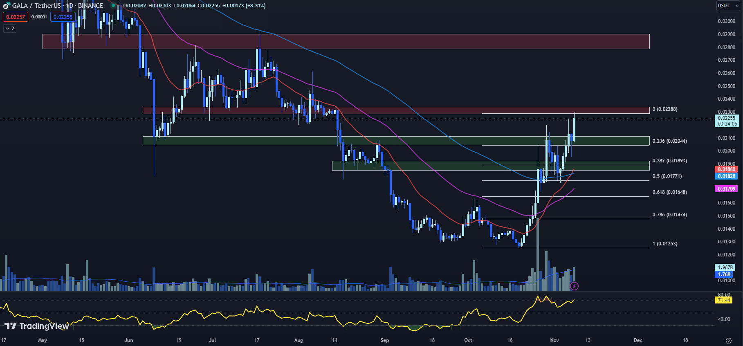Image resolution: width=743 pixels, height=346 pixels.
Task: Click the 0.01500 price axis label
Action: (726, 216)
